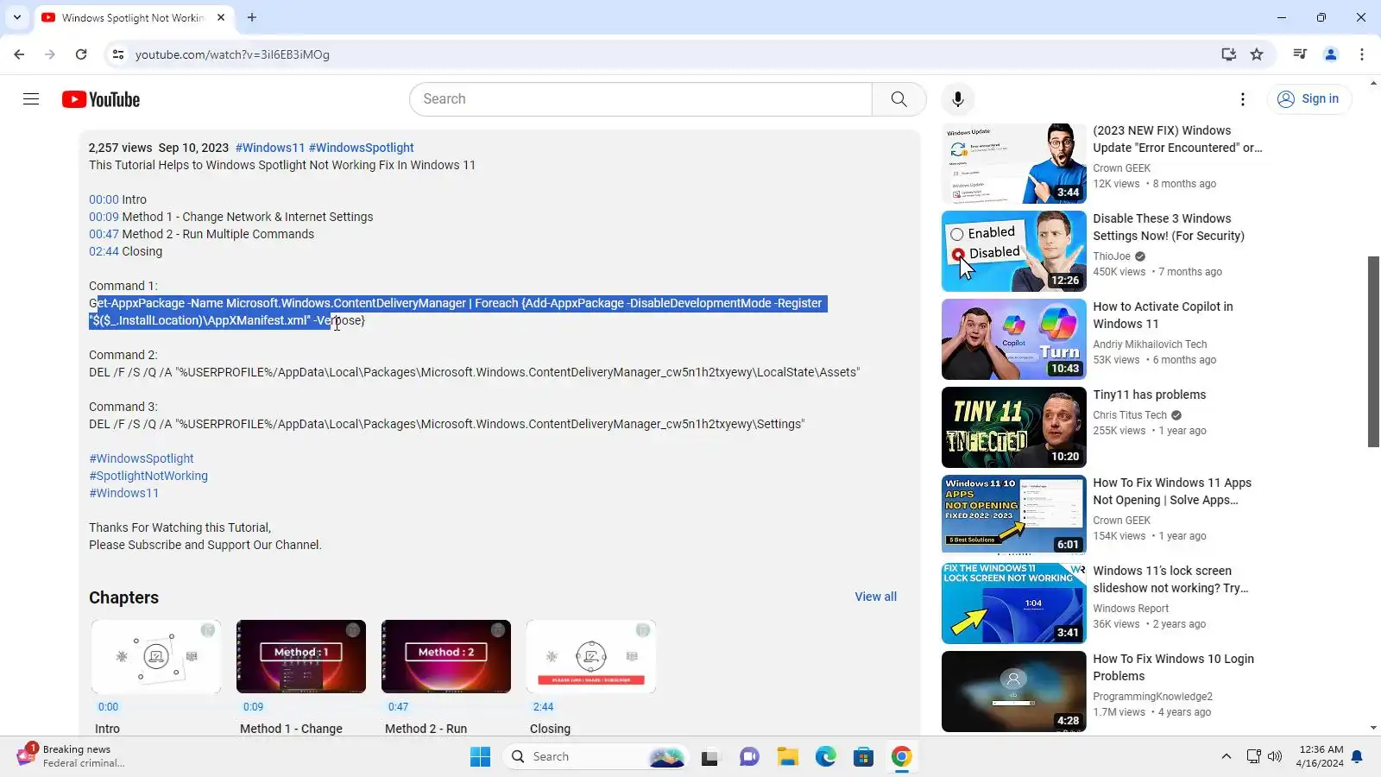The height and width of the screenshot is (777, 1381).
Task: Go to YouTube home via logo
Action: point(101,99)
